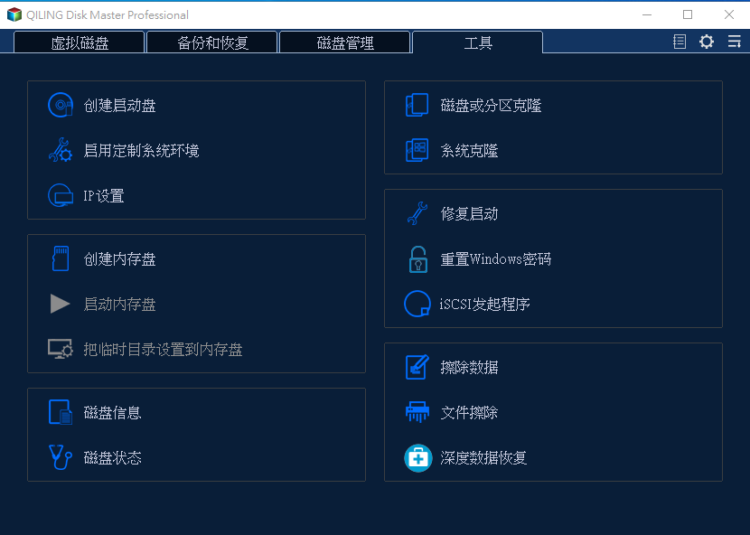Click the iSCSI发起程序 label
Image resolution: width=750 pixels, height=535 pixels.
point(484,304)
